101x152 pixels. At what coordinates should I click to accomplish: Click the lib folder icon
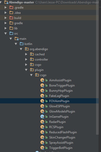click(x=11, y=28)
